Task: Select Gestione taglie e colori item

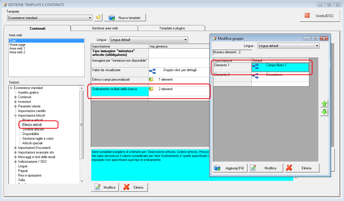Action: pyautogui.click(x=38, y=139)
